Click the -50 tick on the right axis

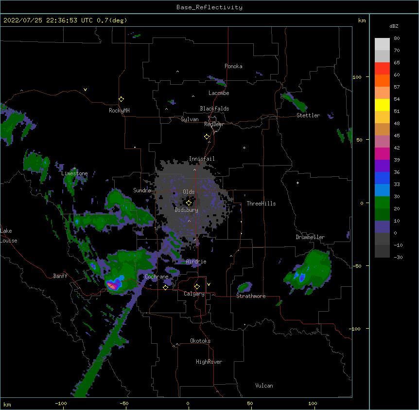point(356,266)
